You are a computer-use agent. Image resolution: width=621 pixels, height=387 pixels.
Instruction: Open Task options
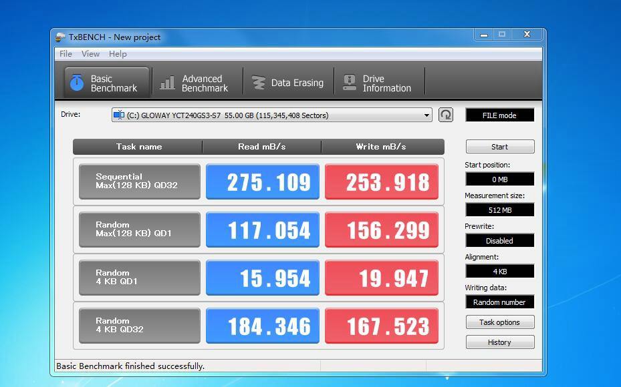coord(500,322)
